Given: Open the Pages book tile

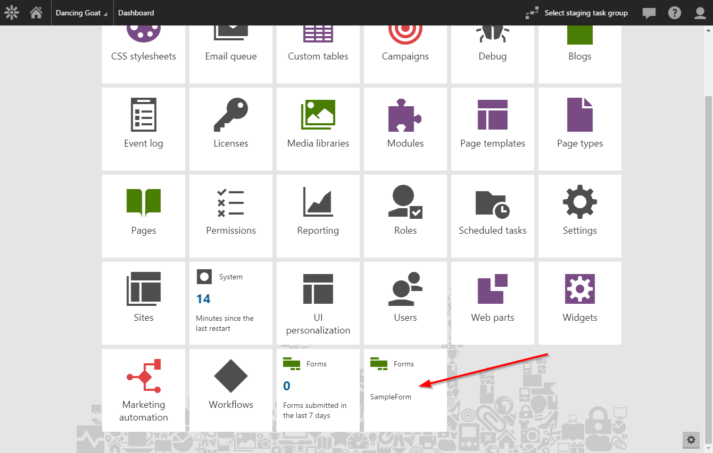Looking at the screenshot, I should [144, 216].
